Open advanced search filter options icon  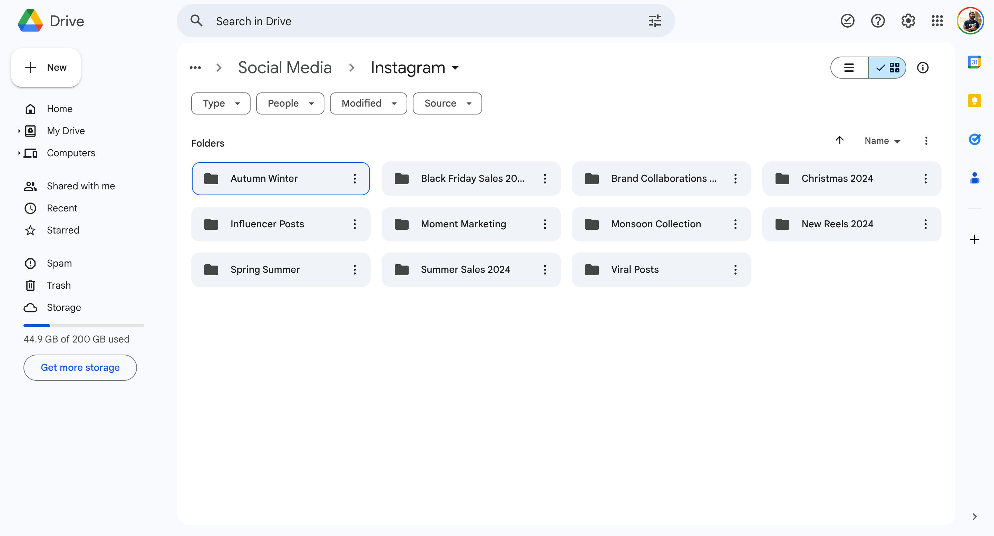[655, 21]
